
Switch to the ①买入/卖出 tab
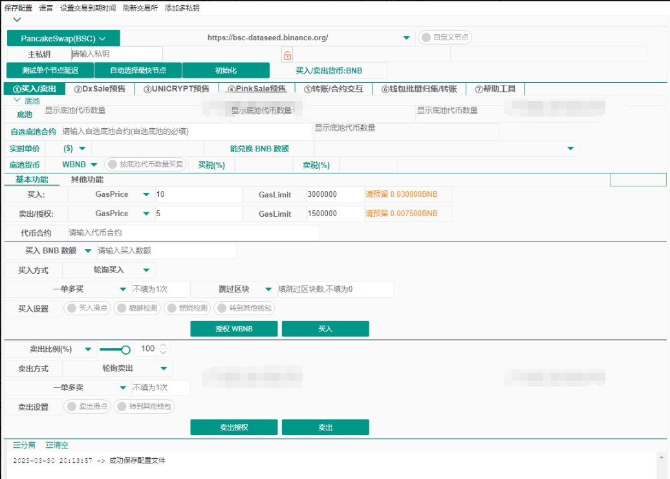click(34, 89)
